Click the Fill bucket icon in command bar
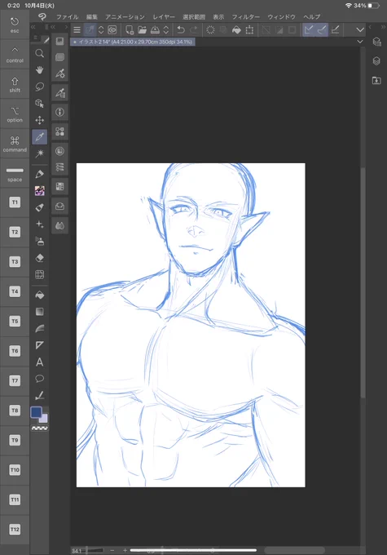 pos(236,29)
